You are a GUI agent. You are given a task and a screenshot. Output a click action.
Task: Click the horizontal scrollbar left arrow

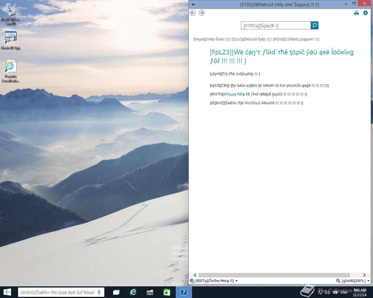click(195, 275)
